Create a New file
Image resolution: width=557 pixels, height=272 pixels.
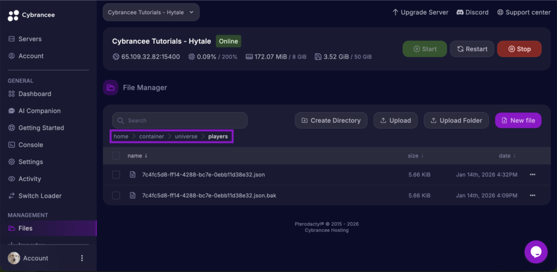[x=518, y=121]
